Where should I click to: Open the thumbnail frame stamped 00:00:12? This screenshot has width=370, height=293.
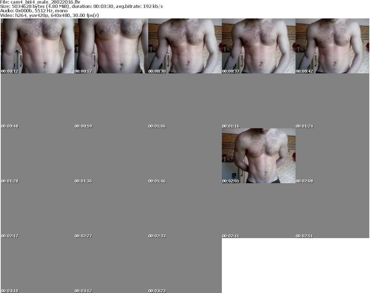(38, 46)
